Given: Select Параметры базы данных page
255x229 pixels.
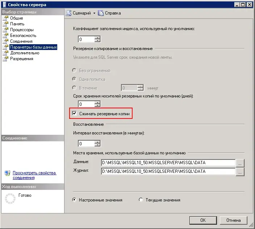Looking at the screenshot, I should [x=33, y=47].
